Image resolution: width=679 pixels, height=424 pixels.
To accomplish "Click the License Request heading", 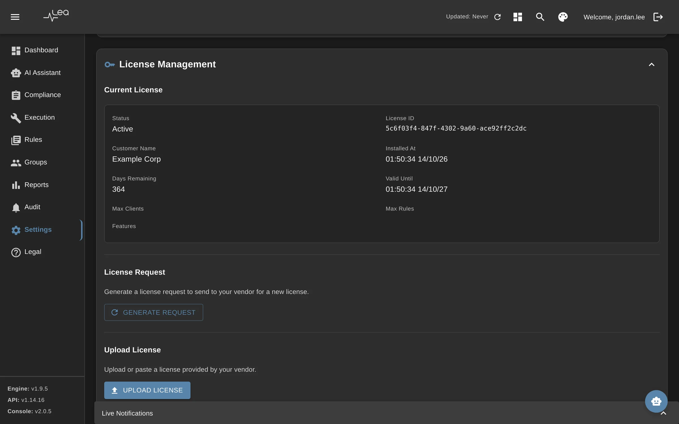I will tap(135, 272).
